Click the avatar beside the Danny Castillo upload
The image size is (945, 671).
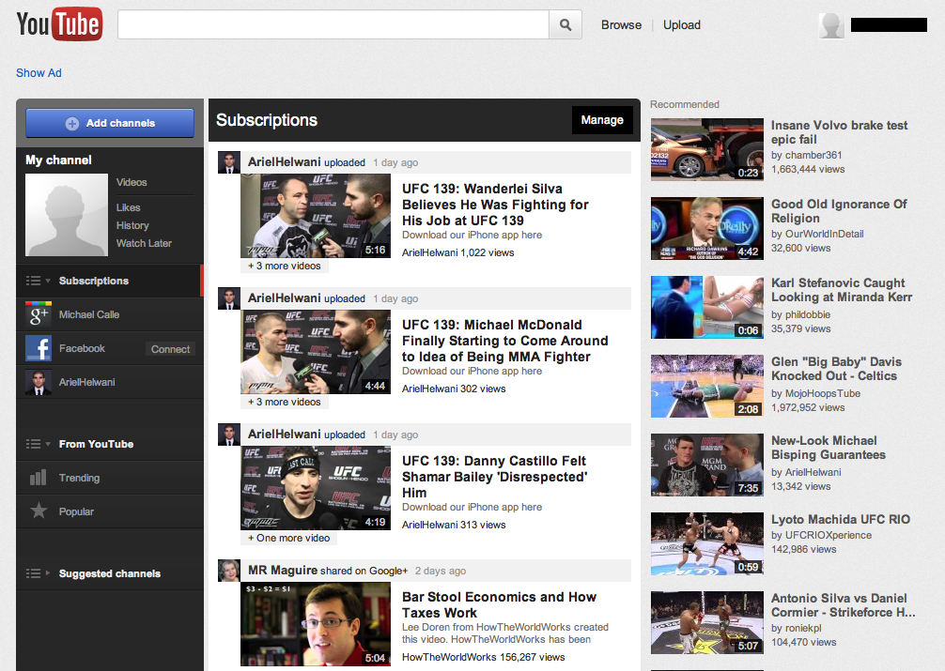229,435
